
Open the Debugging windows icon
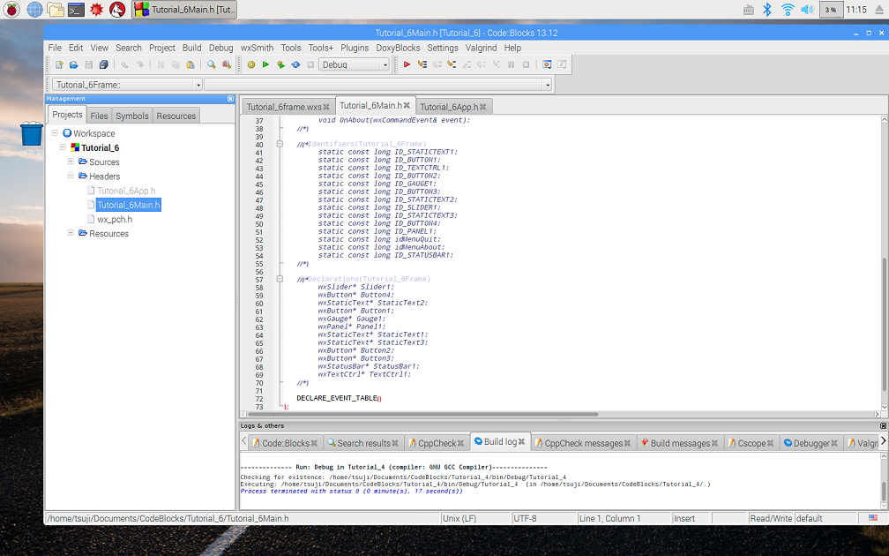point(547,64)
